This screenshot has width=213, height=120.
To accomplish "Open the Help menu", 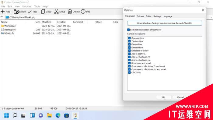I will pos(45,6).
